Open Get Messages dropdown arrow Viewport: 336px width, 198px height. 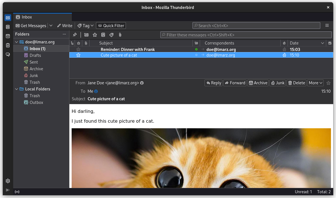point(51,25)
